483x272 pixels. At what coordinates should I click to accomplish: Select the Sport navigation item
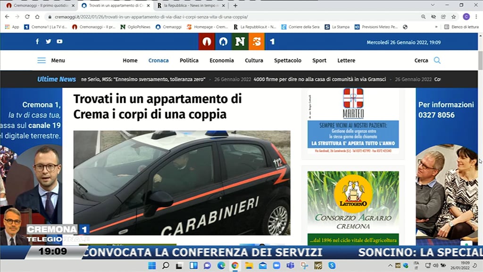319,60
